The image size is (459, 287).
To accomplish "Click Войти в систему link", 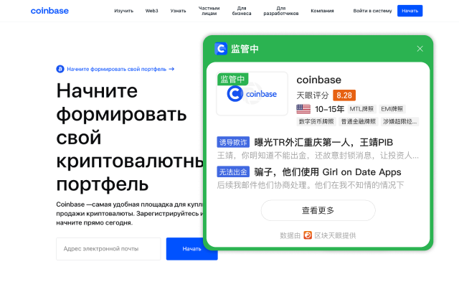I will coord(372,11).
